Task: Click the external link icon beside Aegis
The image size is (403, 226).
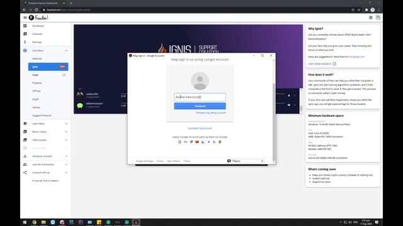Action: pyautogui.click(x=64, y=75)
